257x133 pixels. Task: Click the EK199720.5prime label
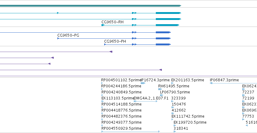click(190, 122)
